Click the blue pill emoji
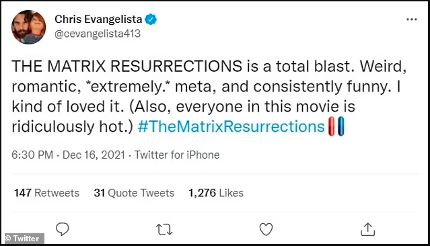The image size is (430, 246). click(341, 126)
